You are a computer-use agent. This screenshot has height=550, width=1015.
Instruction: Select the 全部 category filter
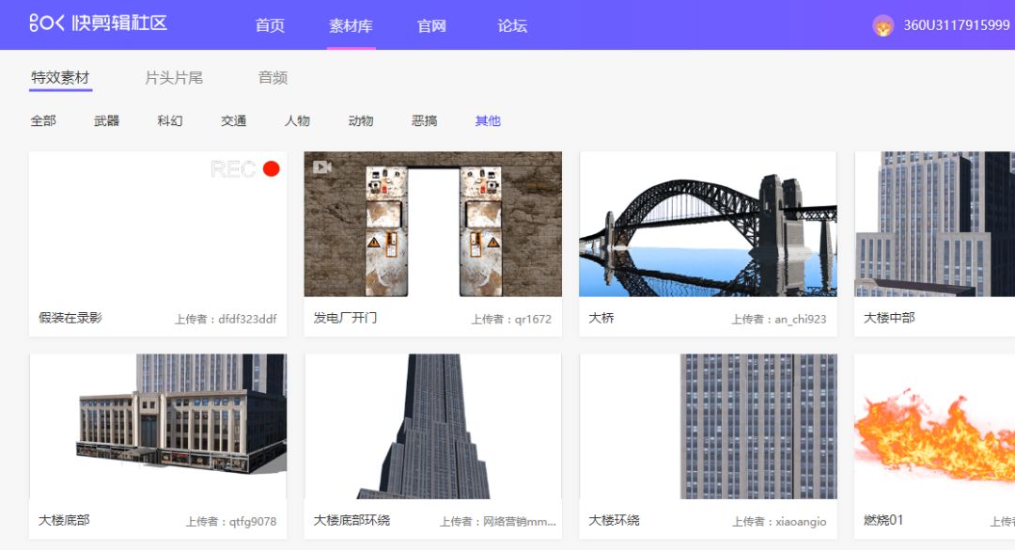click(x=42, y=120)
